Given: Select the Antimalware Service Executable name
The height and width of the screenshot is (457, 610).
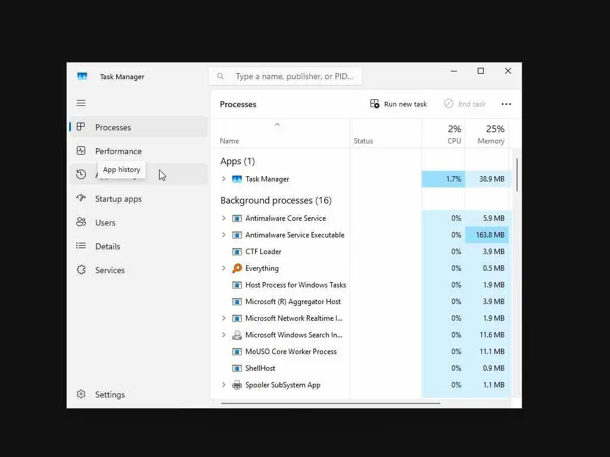Looking at the screenshot, I should [x=294, y=234].
